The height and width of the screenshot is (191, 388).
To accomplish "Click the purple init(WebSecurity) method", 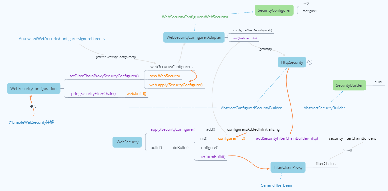I will (x=243, y=38).
